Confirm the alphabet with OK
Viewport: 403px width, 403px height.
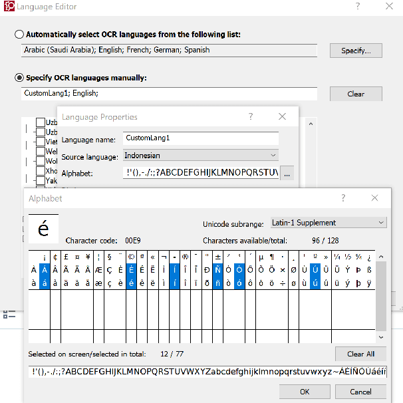(305, 392)
